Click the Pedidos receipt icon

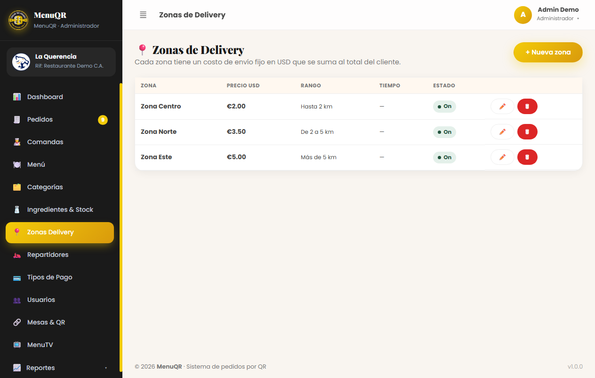tap(17, 119)
